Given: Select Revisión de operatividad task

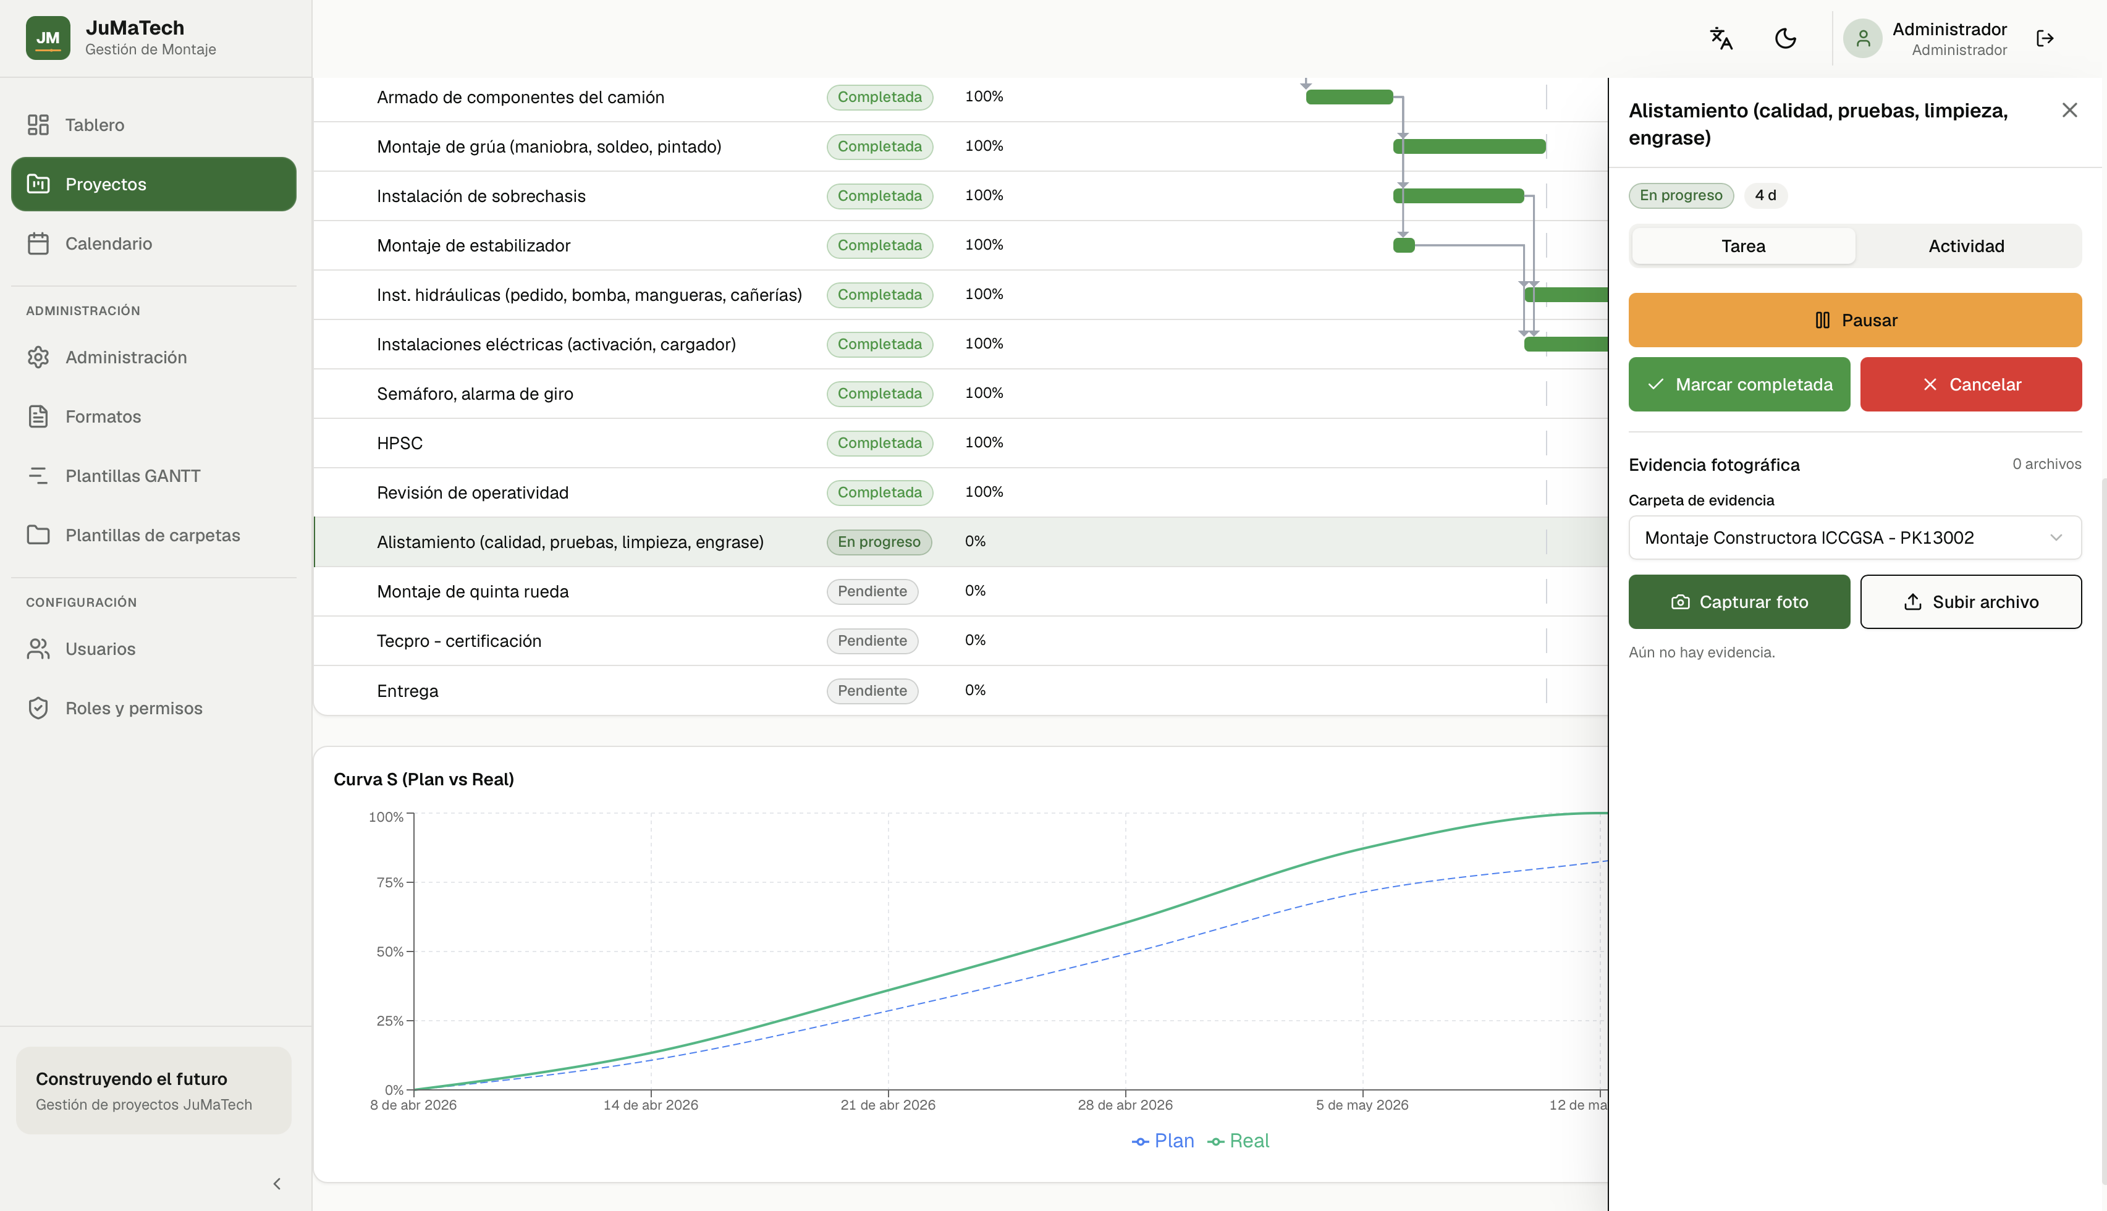Looking at the screenshot, I should click(960, 492).
